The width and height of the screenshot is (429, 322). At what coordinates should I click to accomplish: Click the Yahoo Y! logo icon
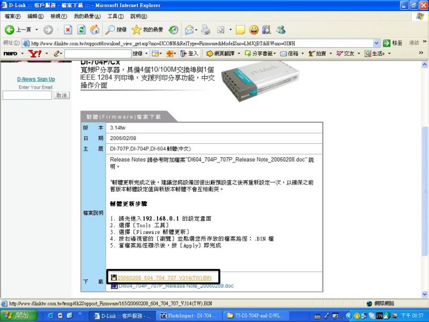click(x=35, y=53)
